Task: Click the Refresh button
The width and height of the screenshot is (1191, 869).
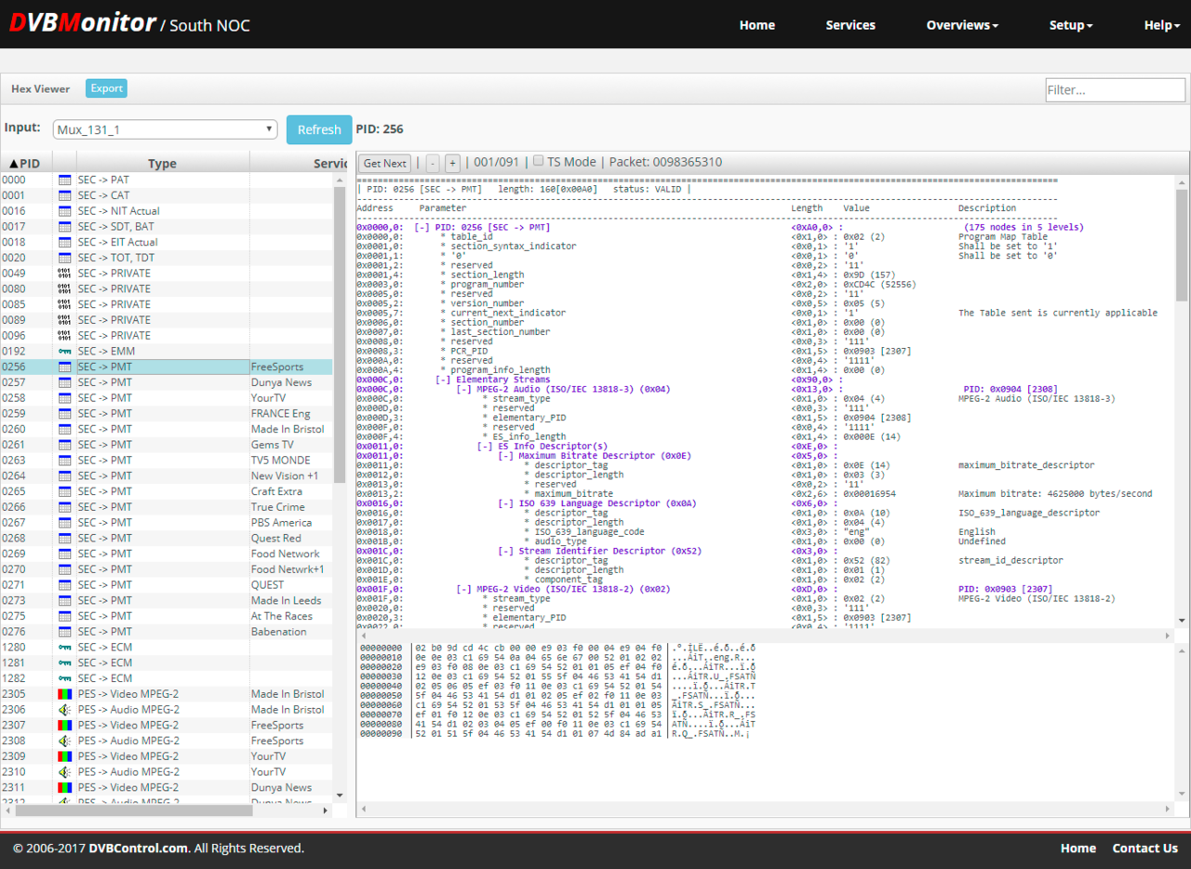Action: coord(319,129)
